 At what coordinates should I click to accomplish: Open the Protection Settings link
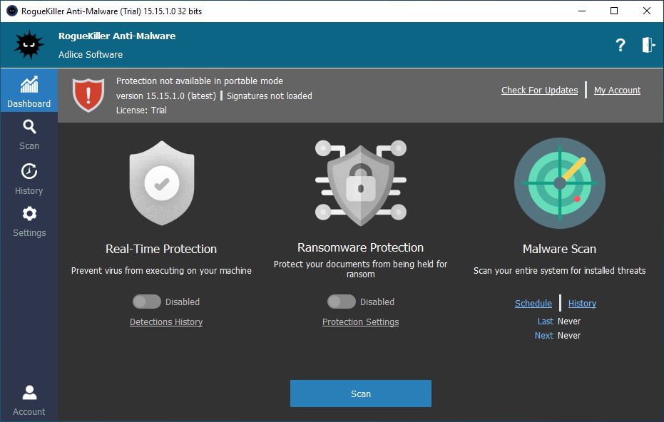tap(360, 322)
